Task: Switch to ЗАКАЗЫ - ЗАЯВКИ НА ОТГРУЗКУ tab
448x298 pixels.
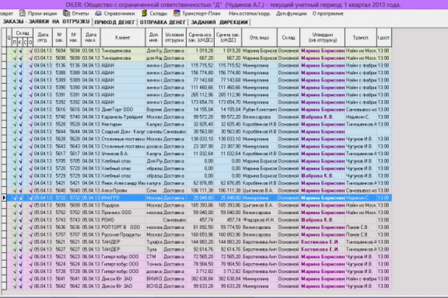Action: [46, 22]
